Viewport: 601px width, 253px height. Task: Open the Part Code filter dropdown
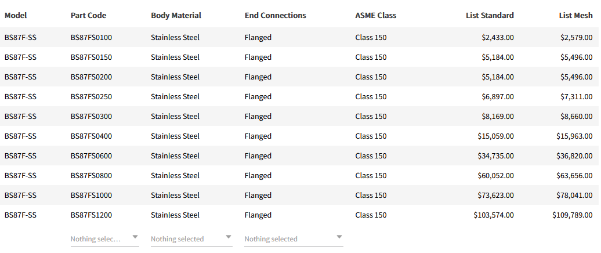coord(104,238)
